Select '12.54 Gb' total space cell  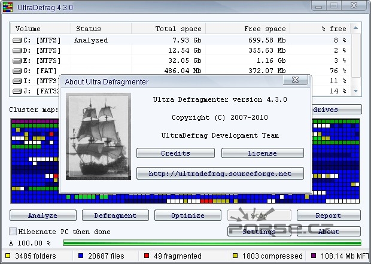(x=185, y=50)
